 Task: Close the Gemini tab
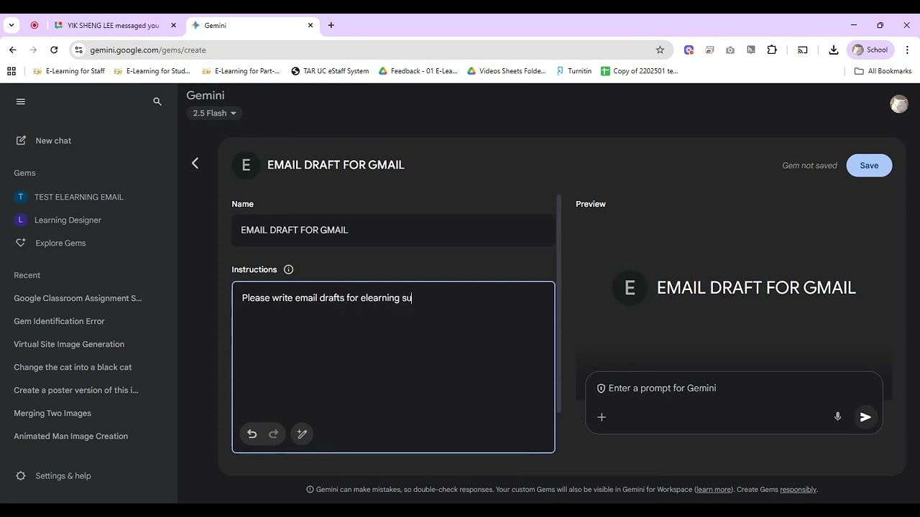(x=310, y=25)
